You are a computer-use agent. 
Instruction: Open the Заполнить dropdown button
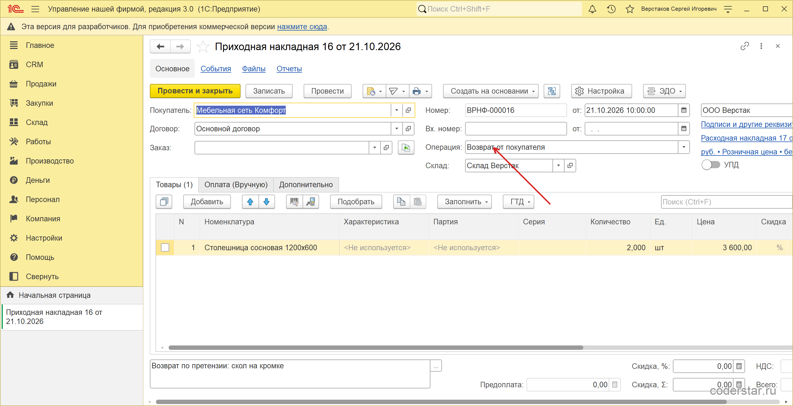click(464, 202)
